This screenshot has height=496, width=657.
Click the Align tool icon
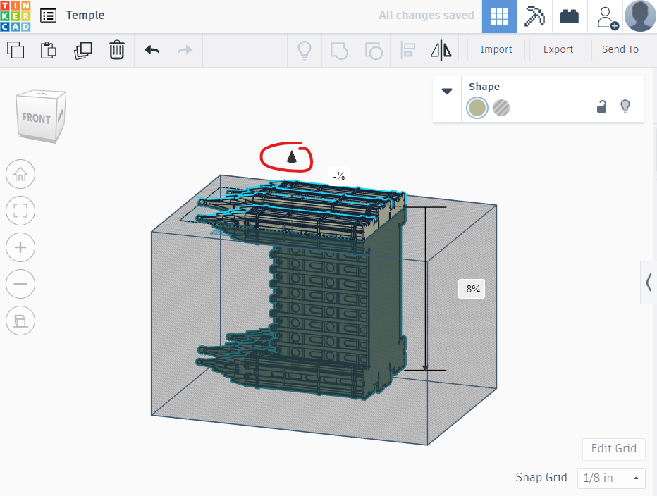coord(407,50)
